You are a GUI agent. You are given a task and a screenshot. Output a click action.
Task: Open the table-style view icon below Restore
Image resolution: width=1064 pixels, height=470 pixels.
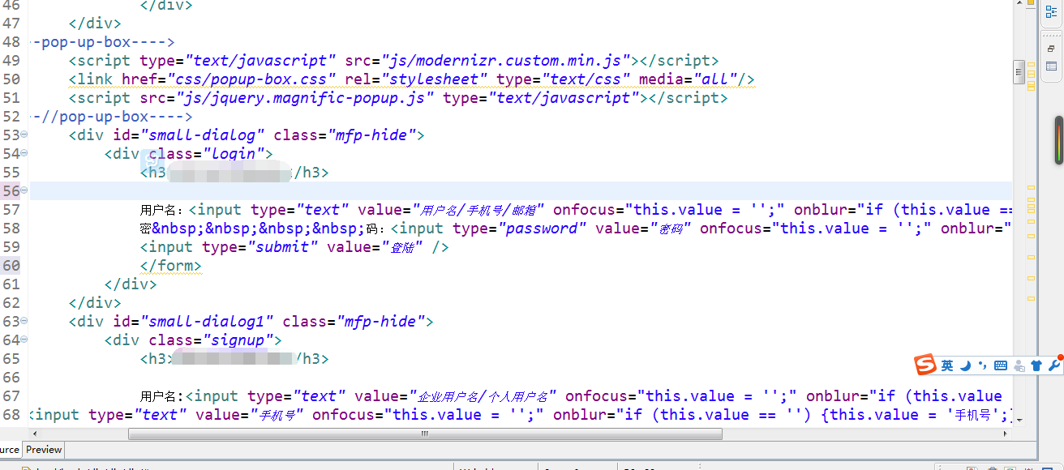[1051, 66]
